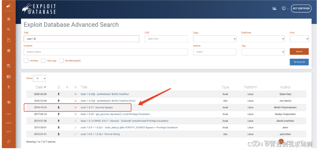Open the book icon in the sidebar
The width and height of the screenshot is (317, 150).
(9, 77)
